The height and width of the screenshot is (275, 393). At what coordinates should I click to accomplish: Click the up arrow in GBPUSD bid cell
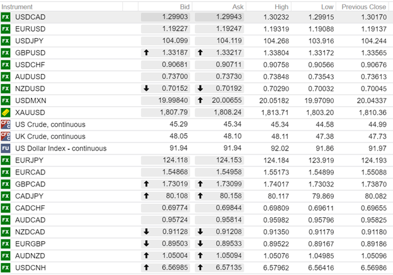[x=147, y=53]
